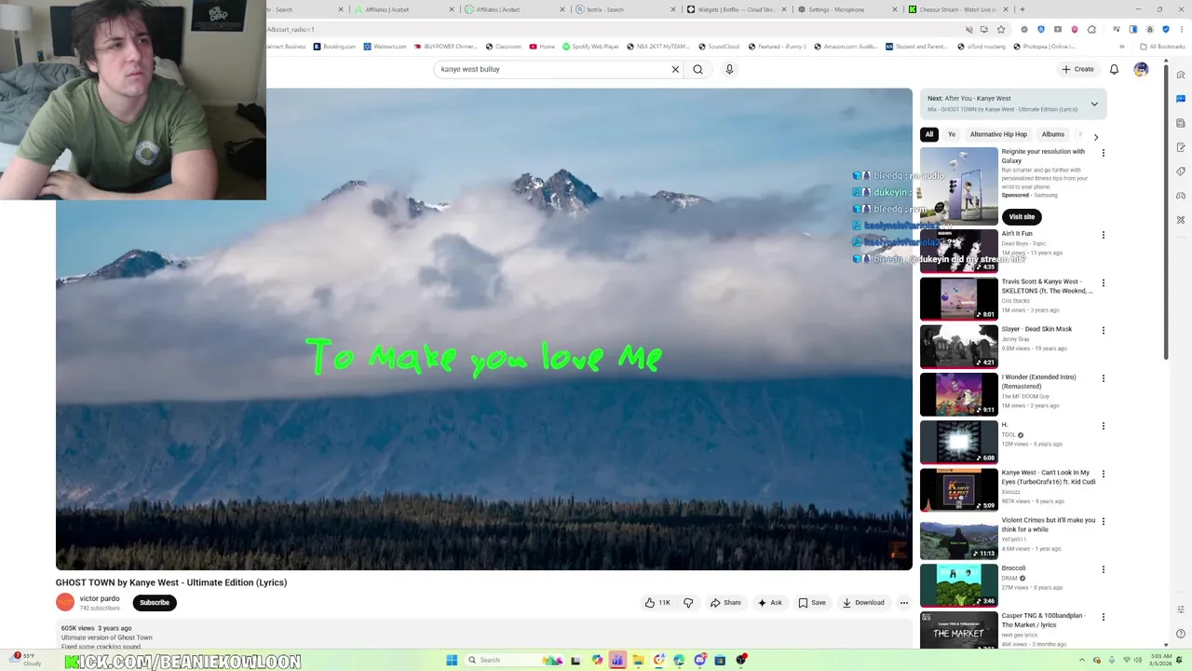The image size is (1192, 671).
Task: Open the TOOL H. video thumbnail
Action: pyautogui.click(x=959, y=442)
